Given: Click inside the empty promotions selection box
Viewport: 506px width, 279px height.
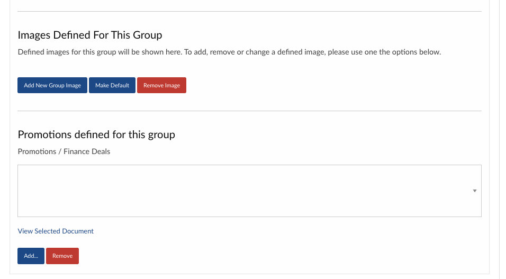Looking at the screenshot, I should coord(238,191).
